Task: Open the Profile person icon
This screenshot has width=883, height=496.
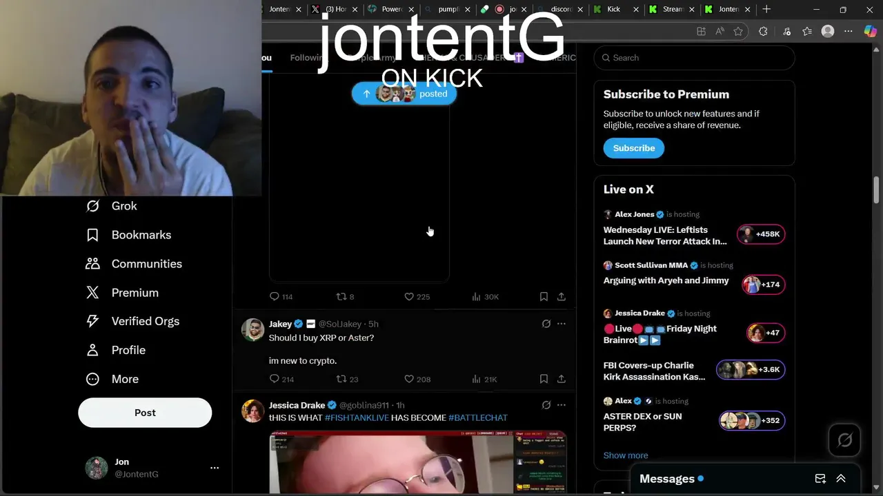Action: tap(92, 350)
